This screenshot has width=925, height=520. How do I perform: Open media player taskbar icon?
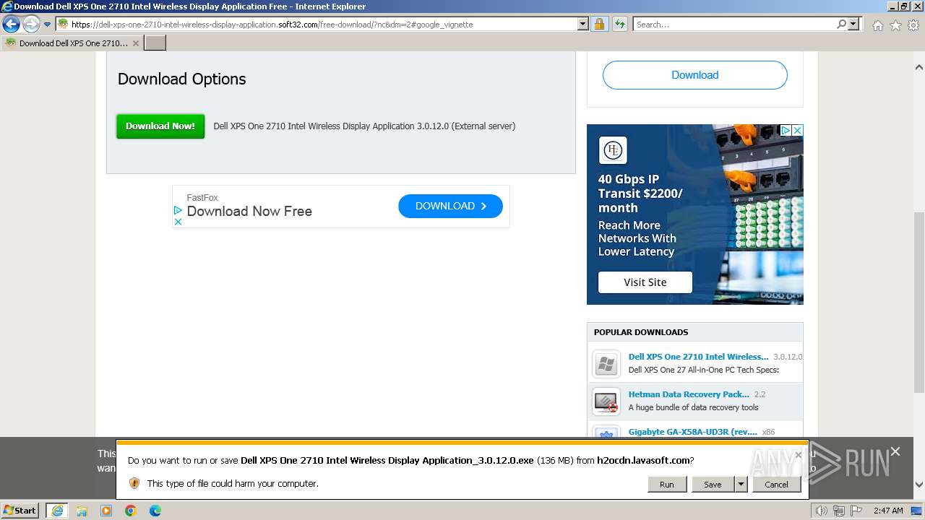pyautogui.click(x=106, y=511)
